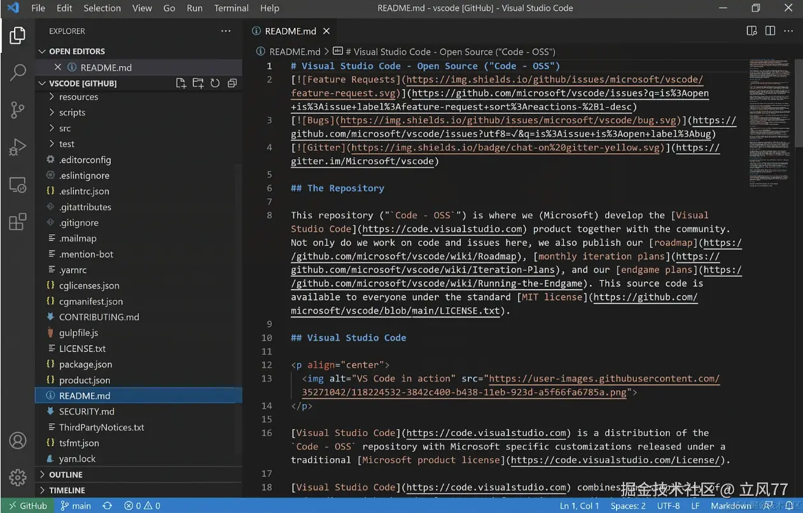Click the VS Code logo in title bar

click(x=13, y=8)
